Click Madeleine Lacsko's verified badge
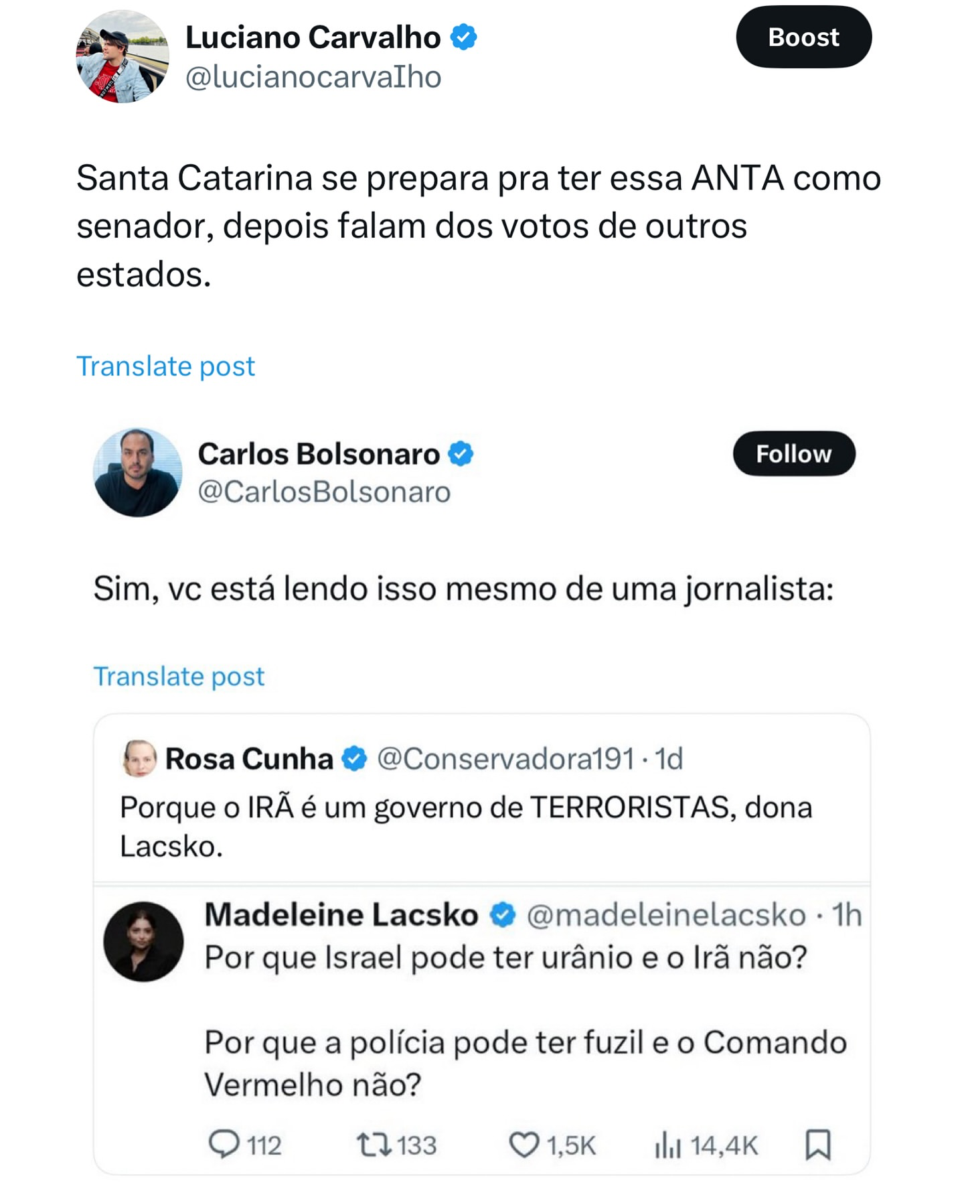Viewport: 964px width, 1203px height. [502, 915]
